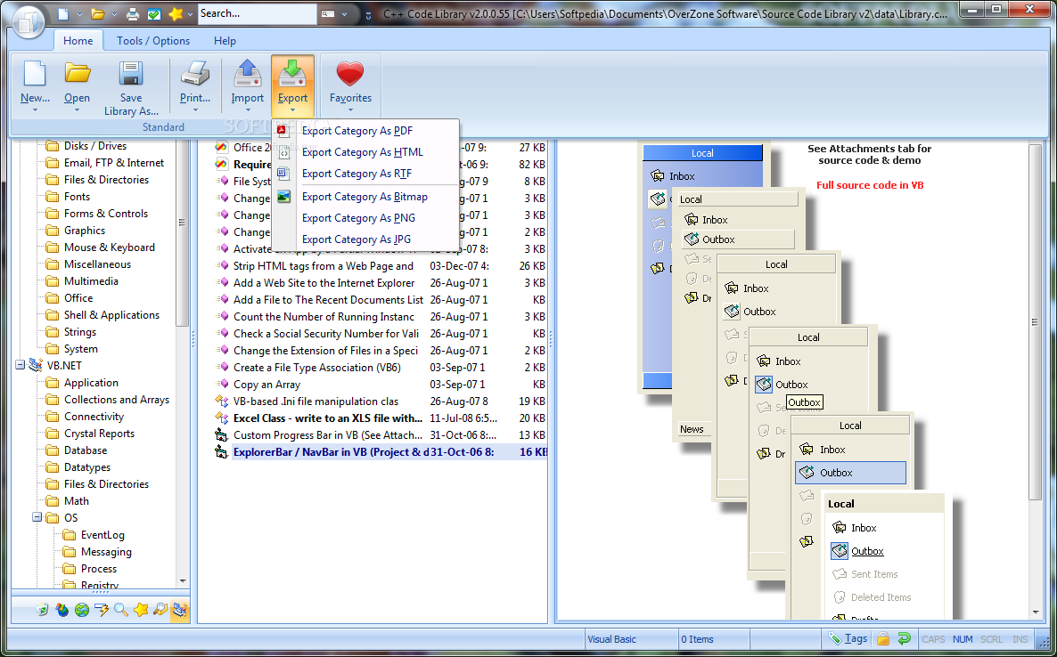Click the category tree vertical scrollbar
This screenshot has height=657, width=1057.
[x=182, y=232]
